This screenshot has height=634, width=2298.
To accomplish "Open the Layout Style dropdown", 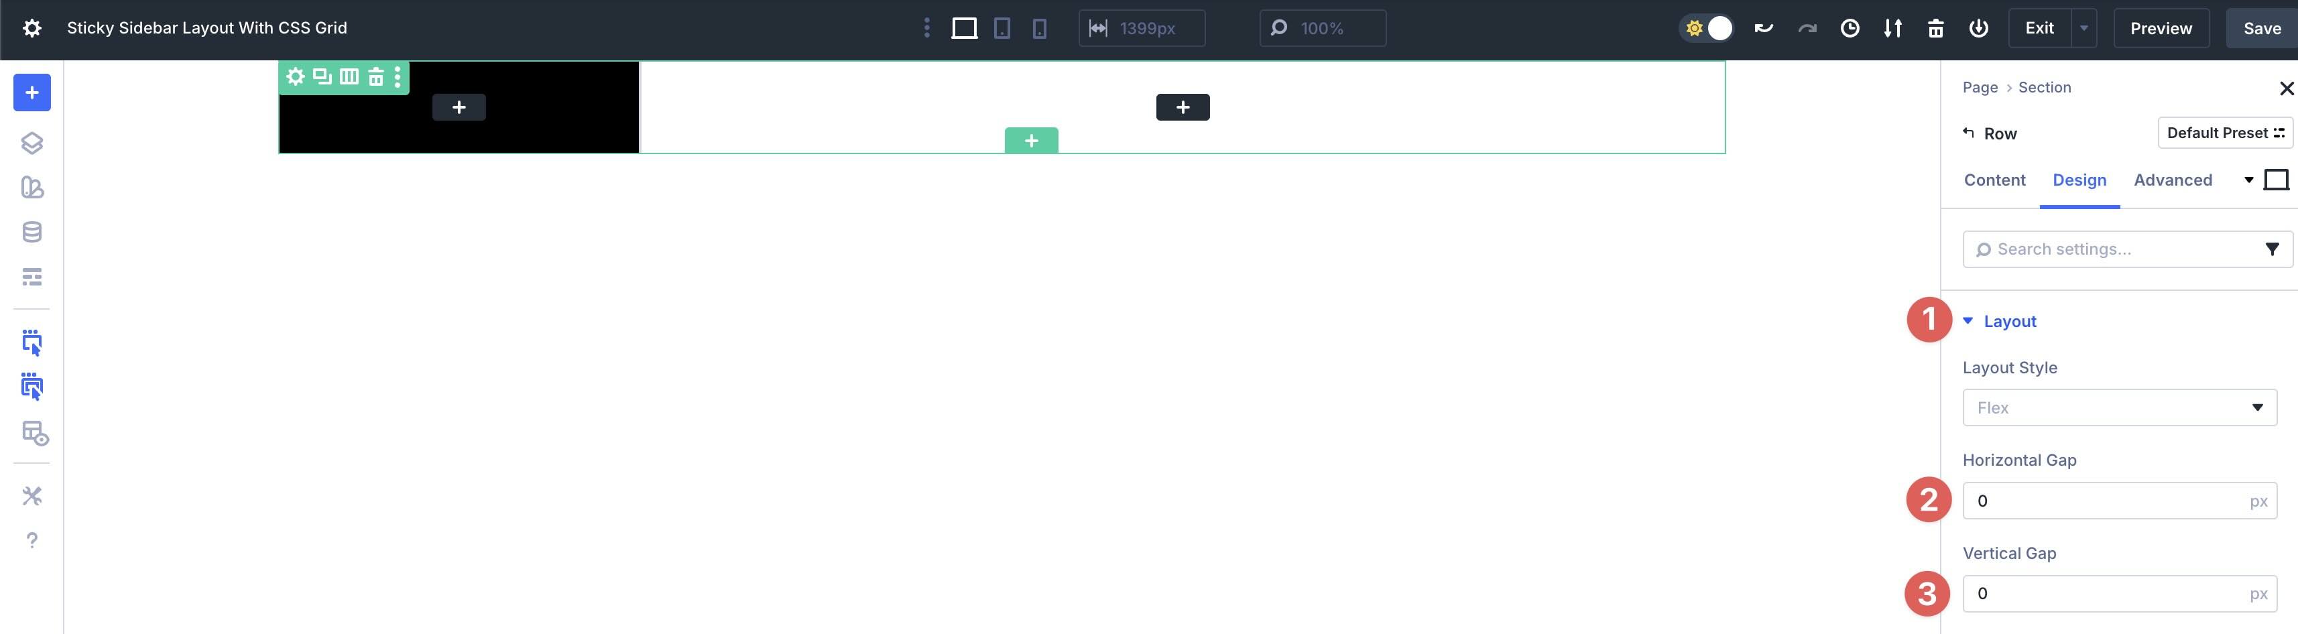I will click(2120, 407).
